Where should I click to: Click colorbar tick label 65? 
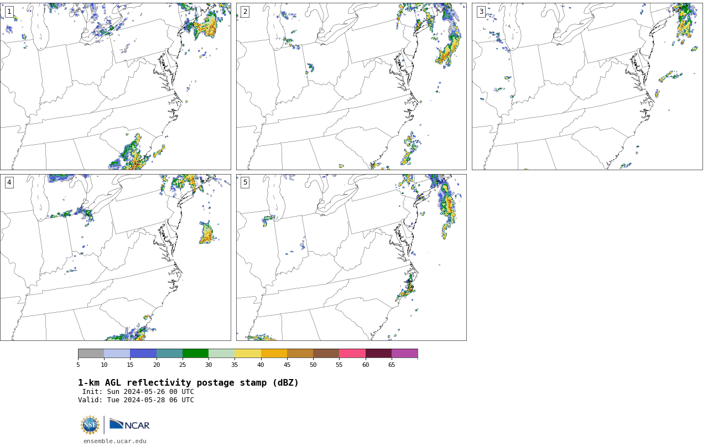point(392,365)
